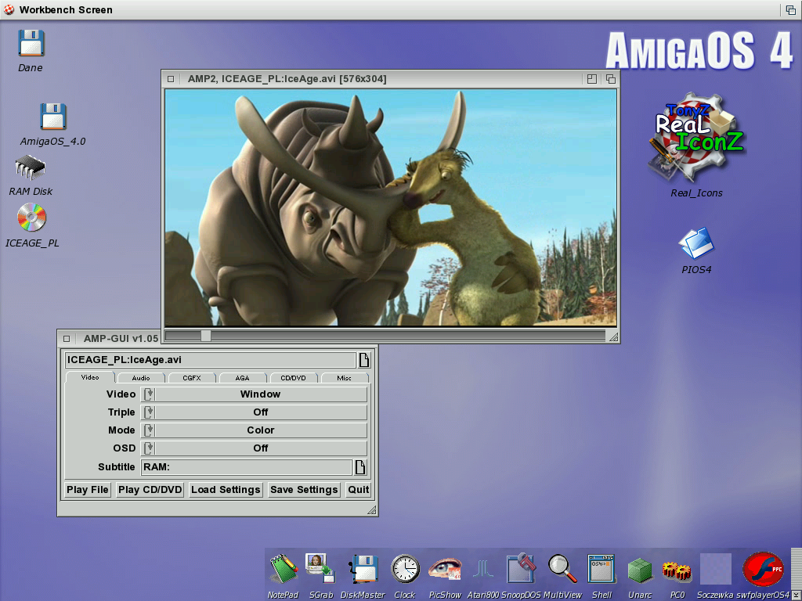This screenshot has height=601, width=802.
Task: Quit AMP-GUI with Quit button
Action: pyautogui.click(x=358, y=490)
